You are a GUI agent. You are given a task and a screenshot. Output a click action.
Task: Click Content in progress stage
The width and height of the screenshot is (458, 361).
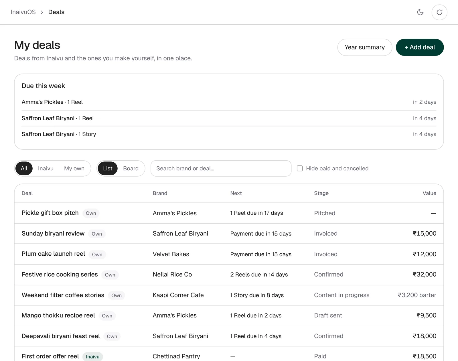[341, 295]
